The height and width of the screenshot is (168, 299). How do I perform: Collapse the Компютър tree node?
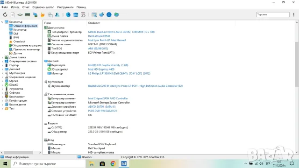2,22
